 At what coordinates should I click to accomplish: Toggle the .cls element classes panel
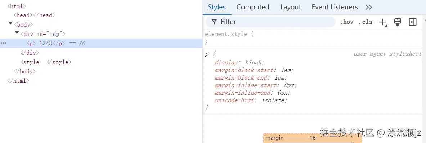click(366, 22)
